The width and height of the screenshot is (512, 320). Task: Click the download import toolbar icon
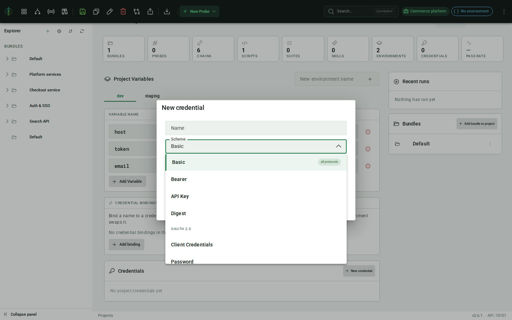[167, 11]
